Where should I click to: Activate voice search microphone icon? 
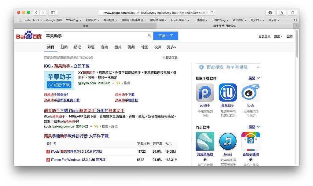[x=149, y=36]
